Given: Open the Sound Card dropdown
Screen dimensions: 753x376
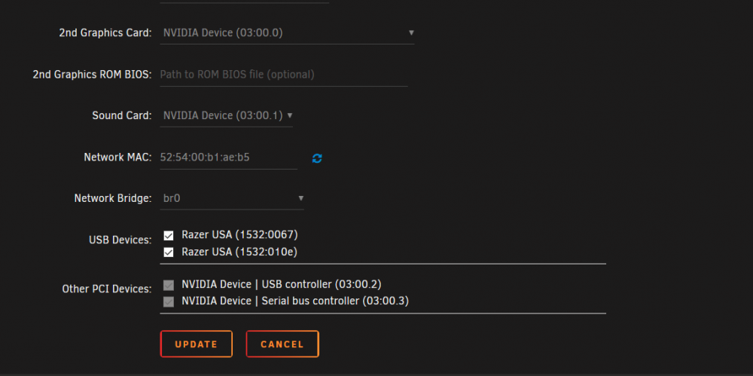Looking at the screenshot, I should pos(227,116).
